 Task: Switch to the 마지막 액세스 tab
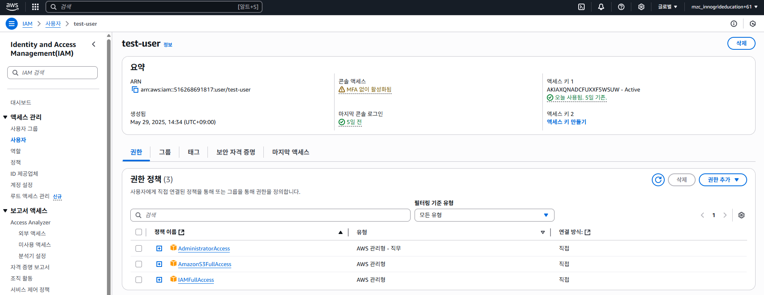pos(291,152)
